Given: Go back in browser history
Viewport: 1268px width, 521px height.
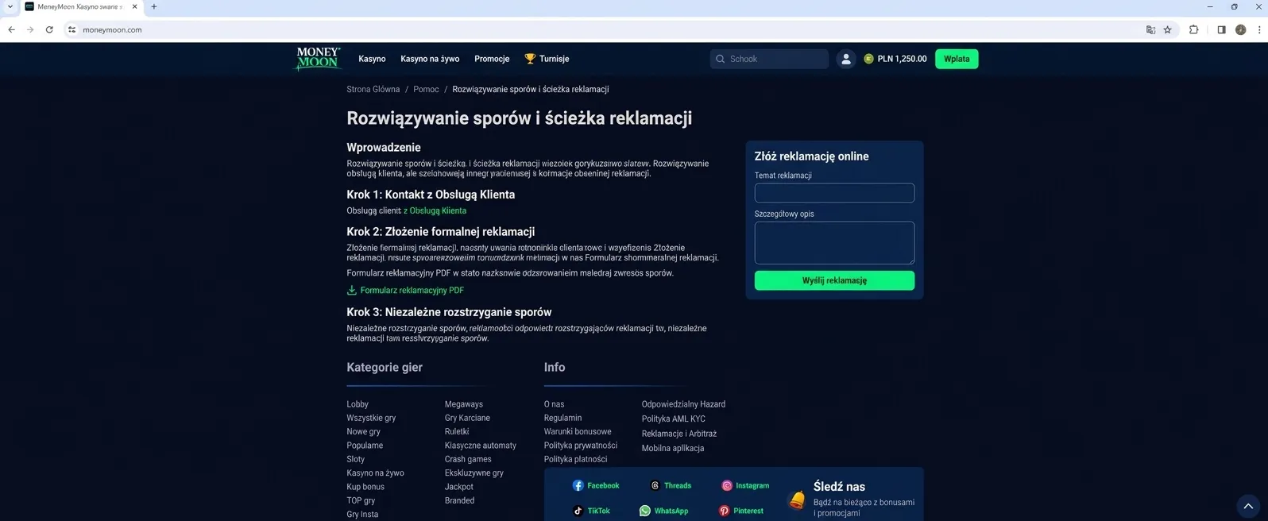Looking at the screenshot, I should pos(11,29).
